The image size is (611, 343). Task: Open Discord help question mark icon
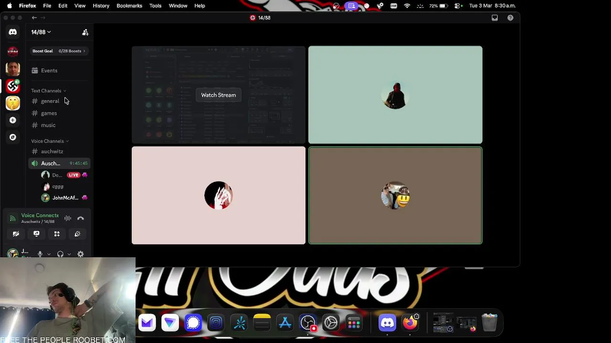510,18
